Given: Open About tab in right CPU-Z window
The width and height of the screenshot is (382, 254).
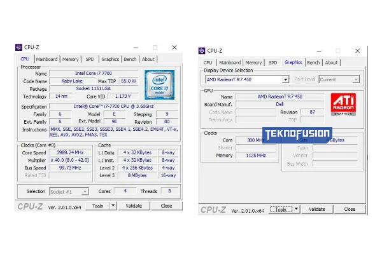Looking at the screenshot, I should [x=331, y=63].
